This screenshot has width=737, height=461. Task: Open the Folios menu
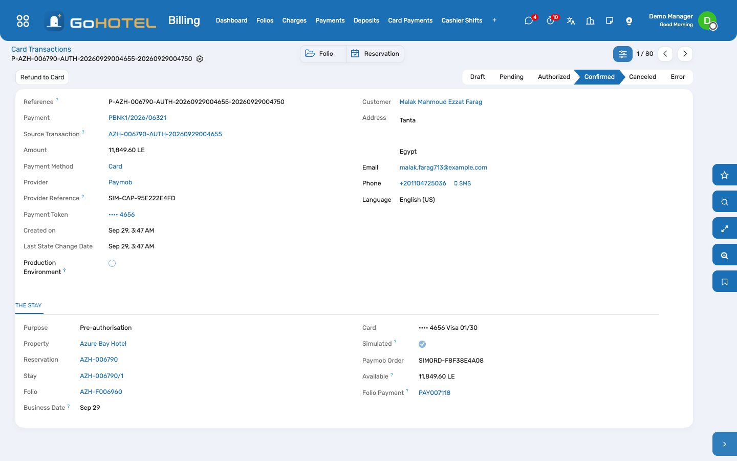pos(265,20)
